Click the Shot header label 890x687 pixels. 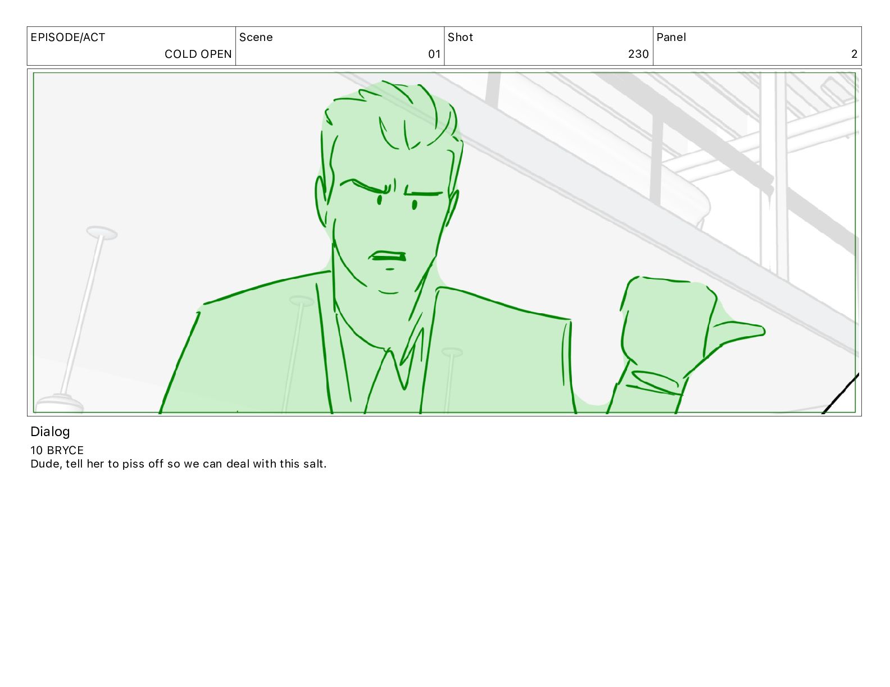[460, 38]
